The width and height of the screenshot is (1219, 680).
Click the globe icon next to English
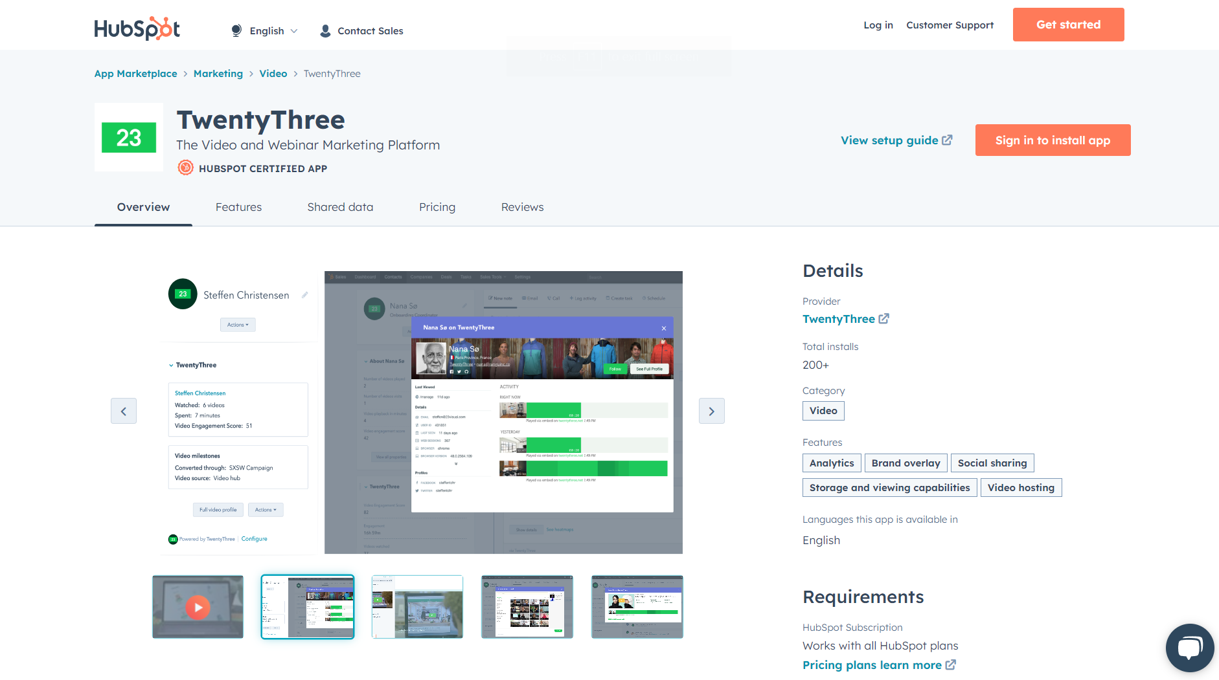(236, 30)
